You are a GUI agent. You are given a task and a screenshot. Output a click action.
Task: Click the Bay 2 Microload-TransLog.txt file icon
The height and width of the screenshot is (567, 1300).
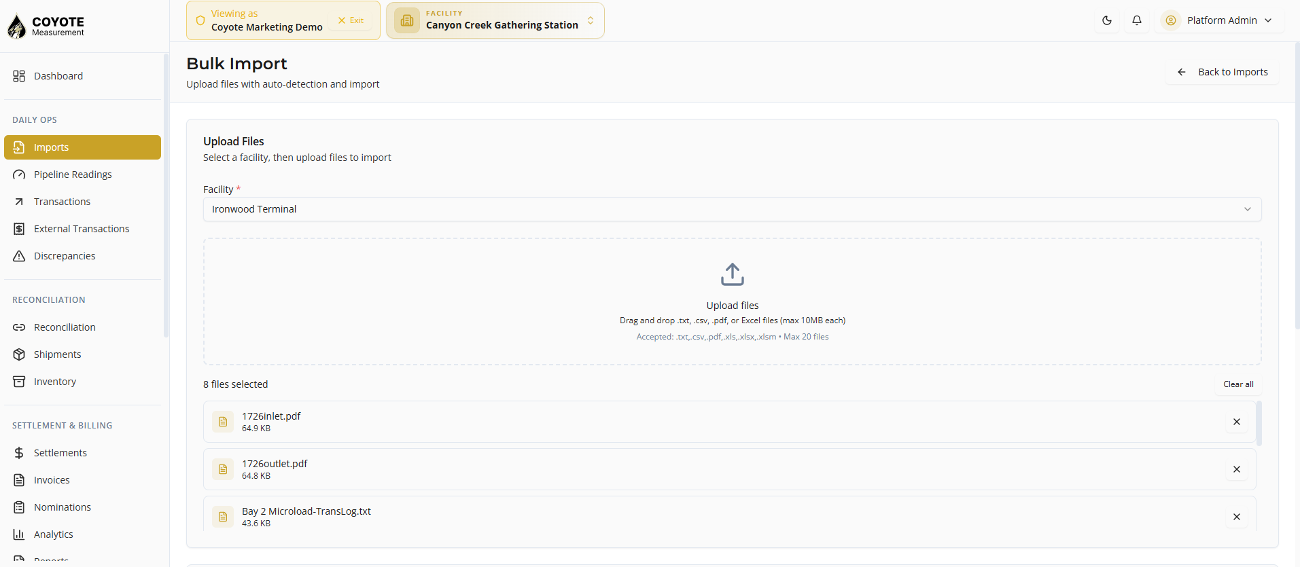point(222,517)
